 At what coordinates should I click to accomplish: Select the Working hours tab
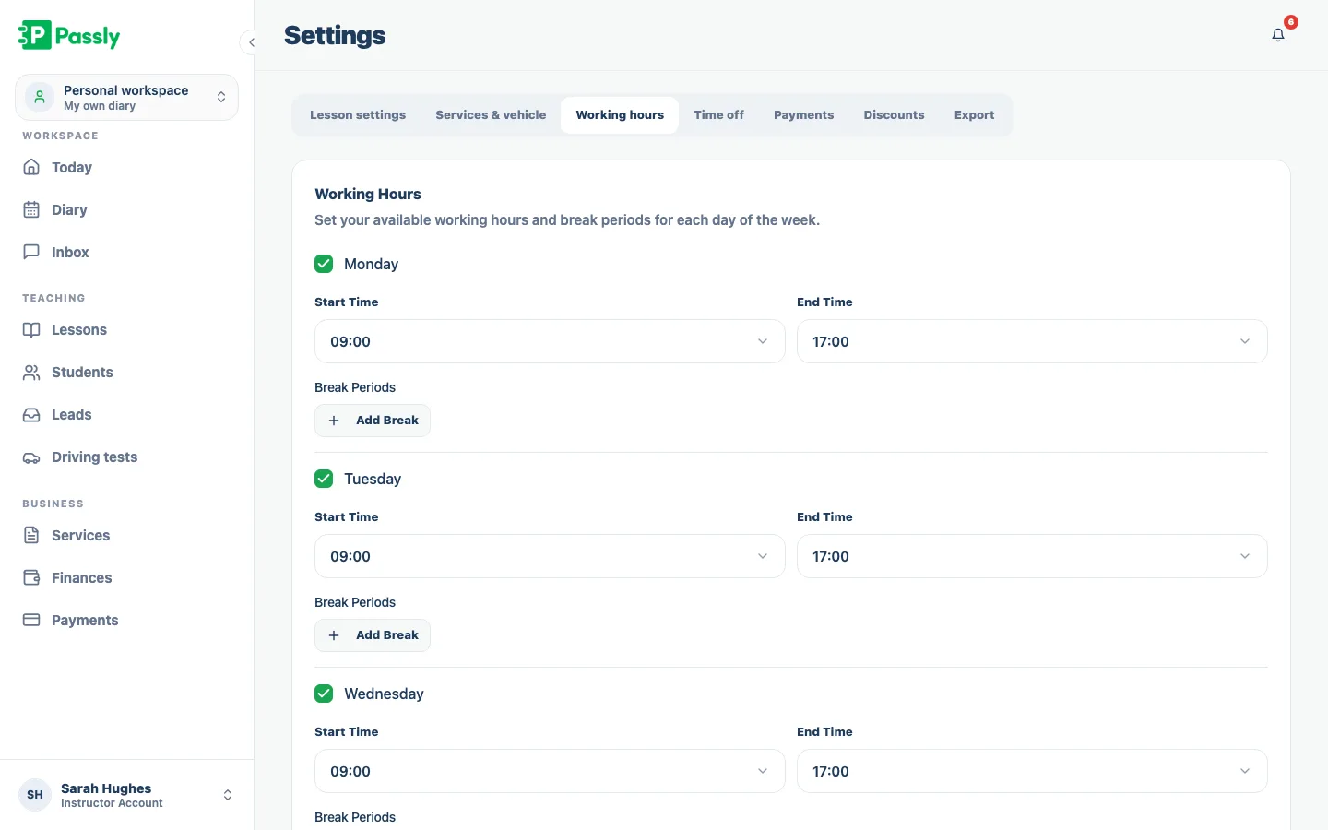pos(620,115)
